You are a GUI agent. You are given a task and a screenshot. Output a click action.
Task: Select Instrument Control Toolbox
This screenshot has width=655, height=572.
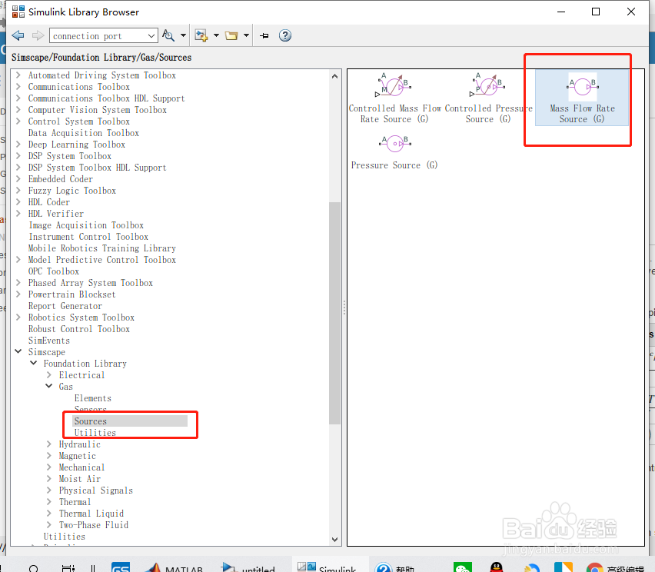[88, 237]
